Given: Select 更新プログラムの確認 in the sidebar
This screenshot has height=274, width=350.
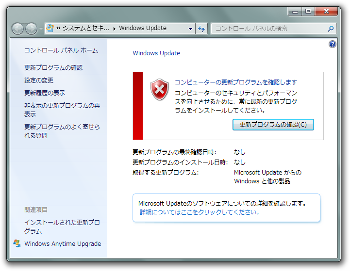Looking at the screenshot, I should pos(53,67).
